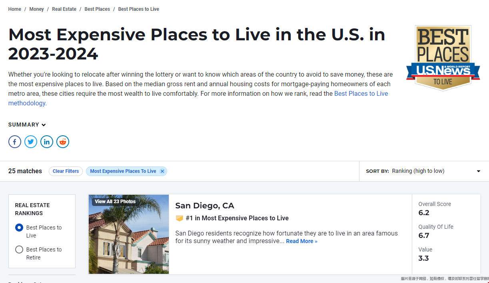Open the Best Places breadcrumb
489x283 pixels.
click(97, 9)
